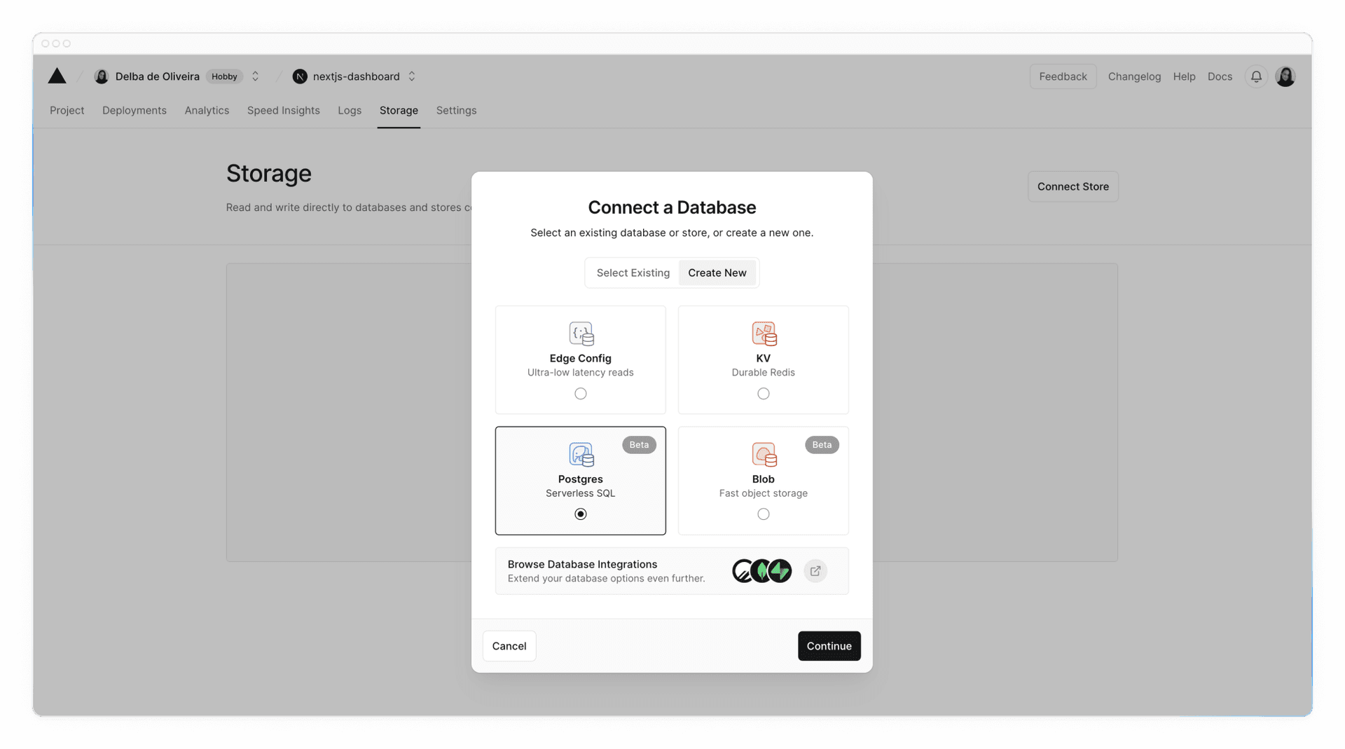The width and height of the screenshot is (1345, 749).
Task: Click the Blob storage icon
Action: pyautogui.click(x=764, y=454)
